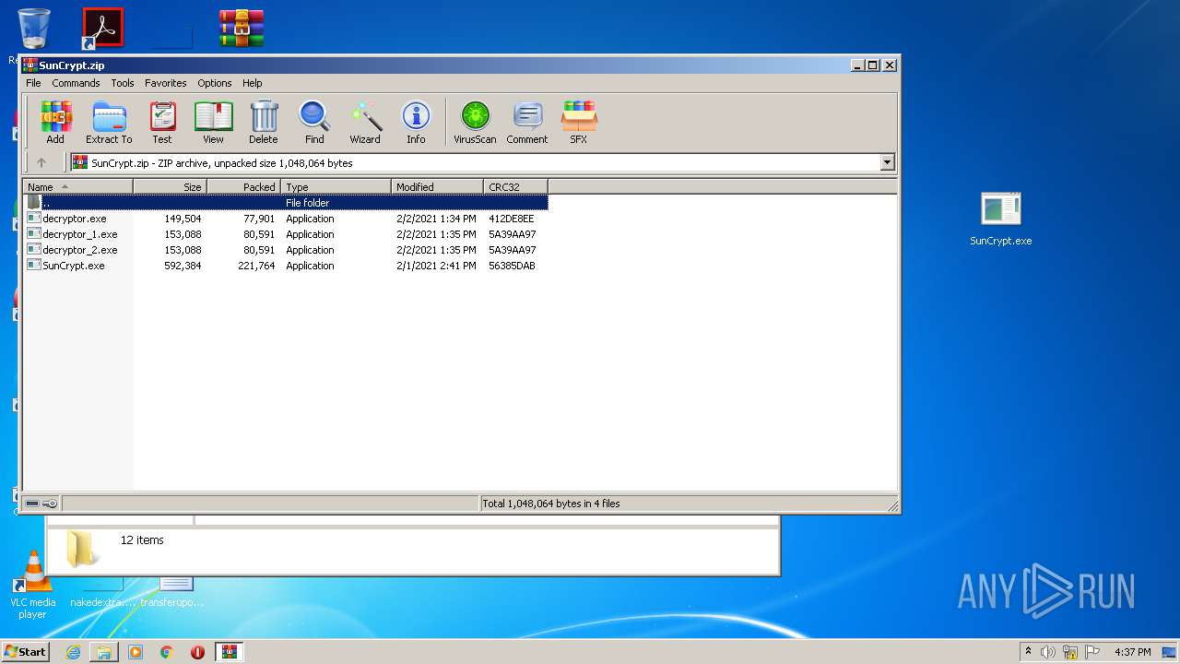Open Windows Explorer taskbar icon

104,652
